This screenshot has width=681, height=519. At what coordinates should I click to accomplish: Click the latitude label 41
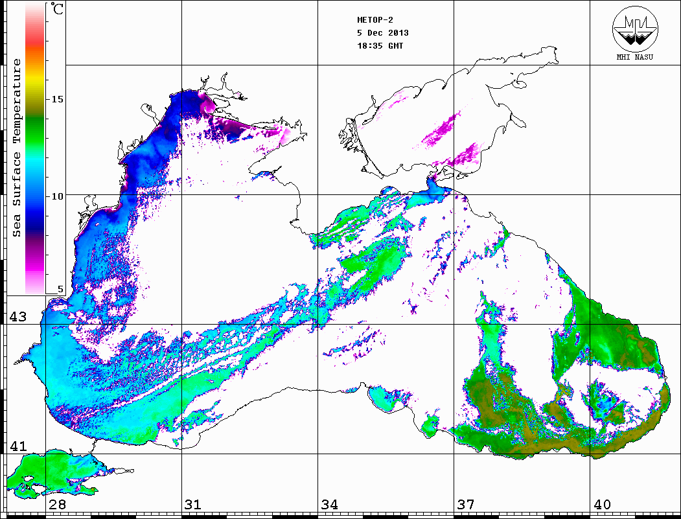click(x=17, y=446)
